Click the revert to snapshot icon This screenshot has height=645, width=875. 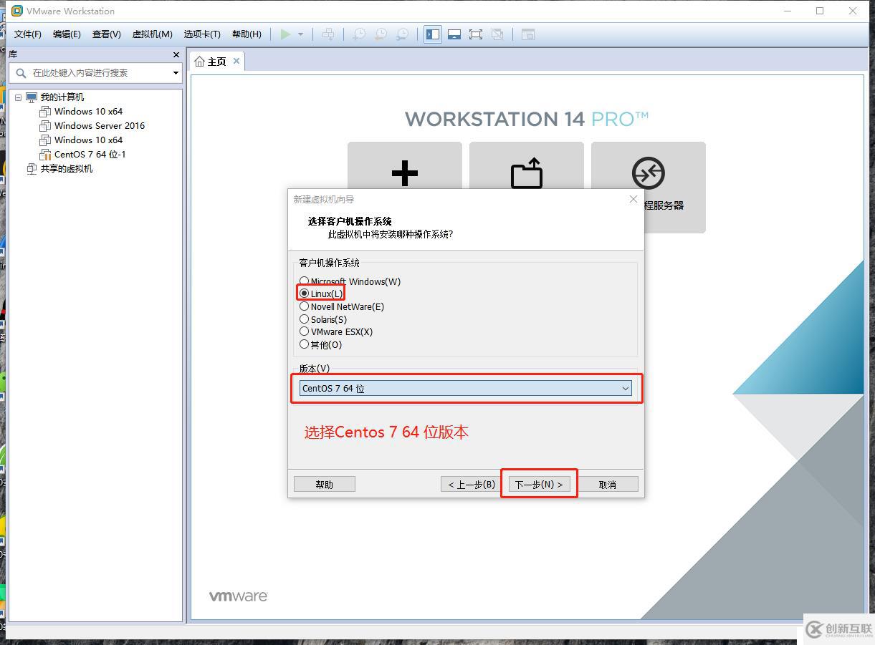(381, 34)
